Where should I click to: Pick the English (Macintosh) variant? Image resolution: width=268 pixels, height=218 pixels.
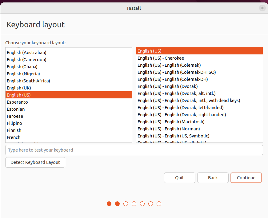[171, 122]
